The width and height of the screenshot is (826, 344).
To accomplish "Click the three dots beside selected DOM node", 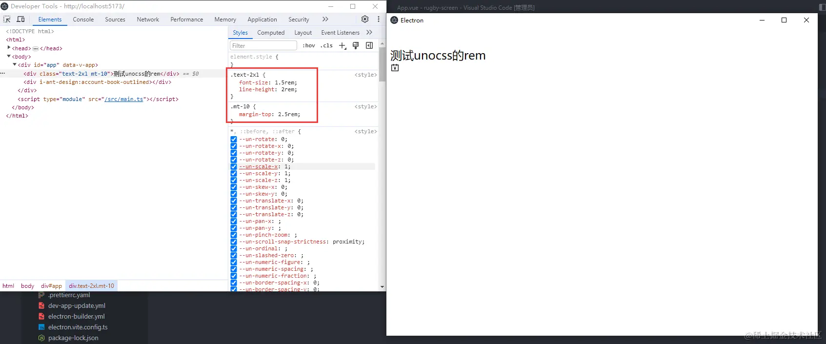I will 2,73.
